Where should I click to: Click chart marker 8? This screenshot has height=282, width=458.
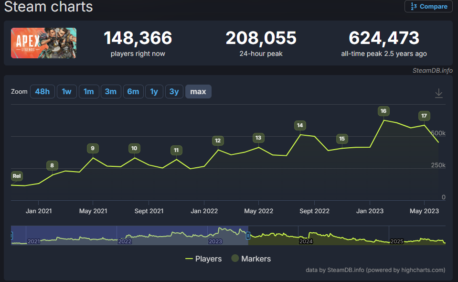click(x=52, y=165)
